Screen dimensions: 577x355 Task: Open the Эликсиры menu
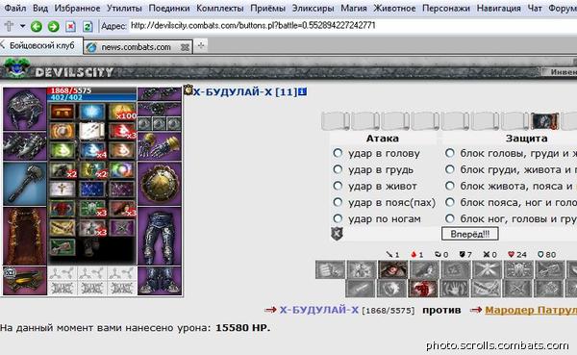pos(313,8)
